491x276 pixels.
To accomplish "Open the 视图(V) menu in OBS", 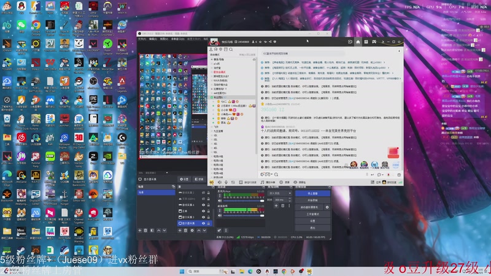I will pos(164,39).
